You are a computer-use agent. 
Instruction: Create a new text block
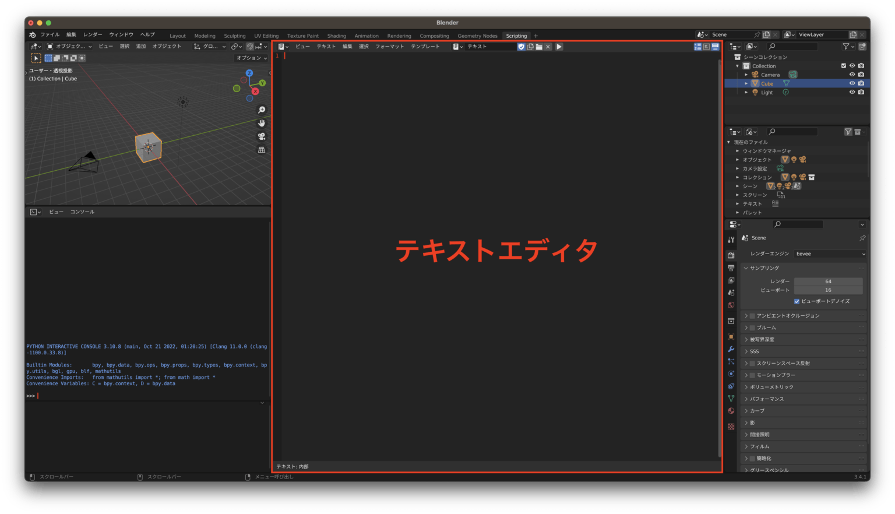pos(530,47)
